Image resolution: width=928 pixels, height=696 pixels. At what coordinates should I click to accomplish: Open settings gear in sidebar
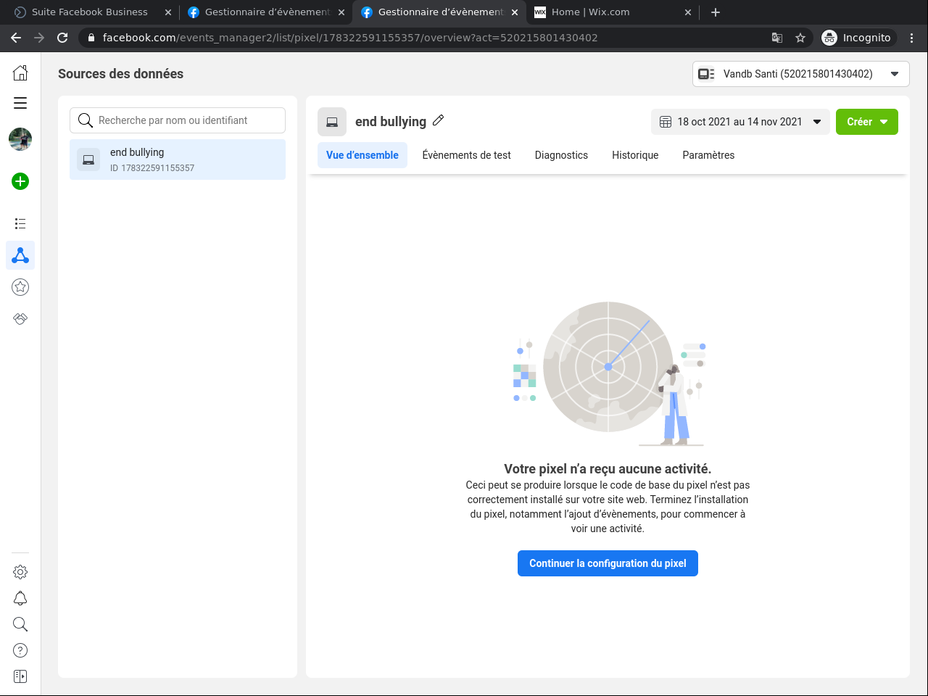click(20, 572)
